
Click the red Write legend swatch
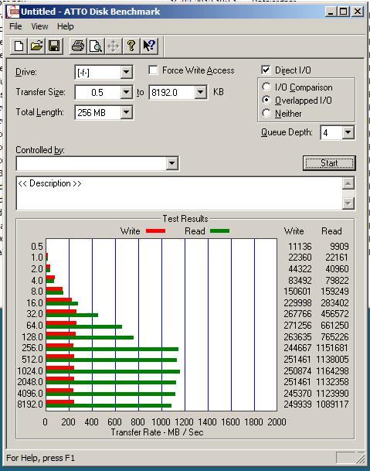coord(155,231)
